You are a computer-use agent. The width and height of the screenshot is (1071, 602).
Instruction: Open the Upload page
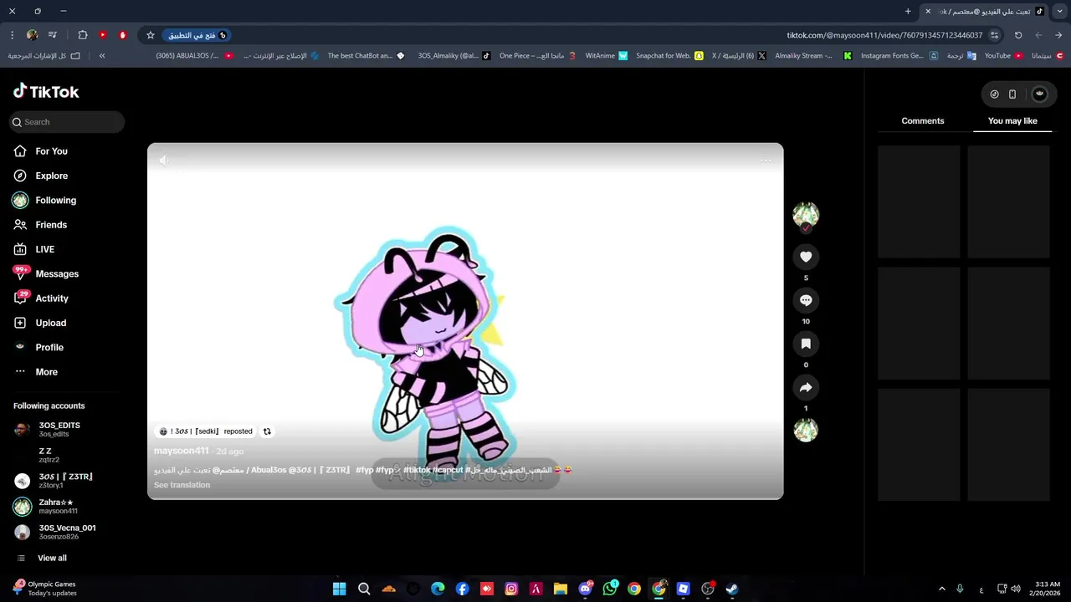point(39,323)
